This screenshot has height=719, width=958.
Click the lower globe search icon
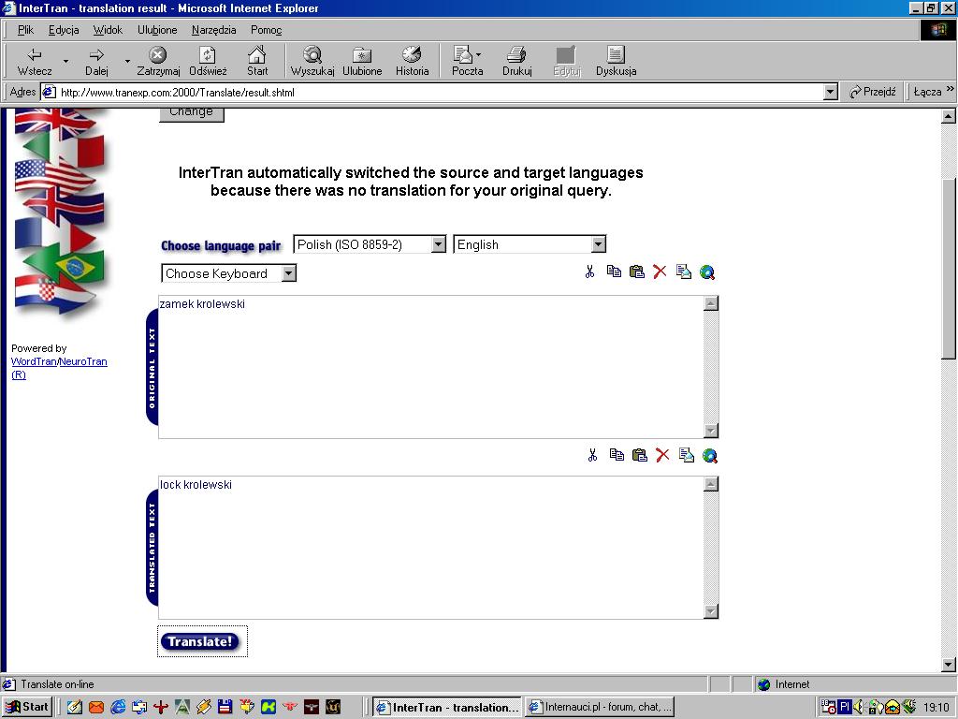[x=709, y=456]
